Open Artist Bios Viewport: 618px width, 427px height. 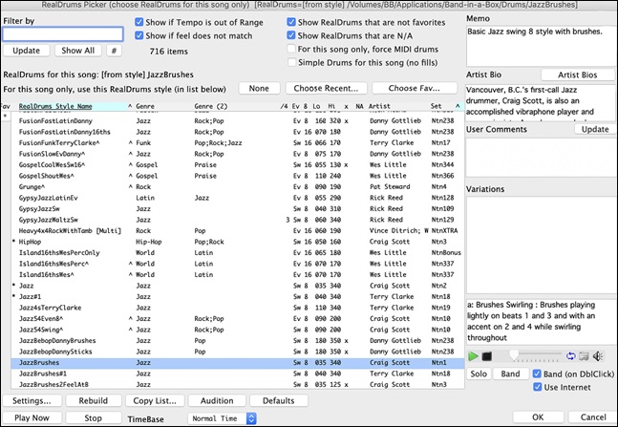pos(577,75)
